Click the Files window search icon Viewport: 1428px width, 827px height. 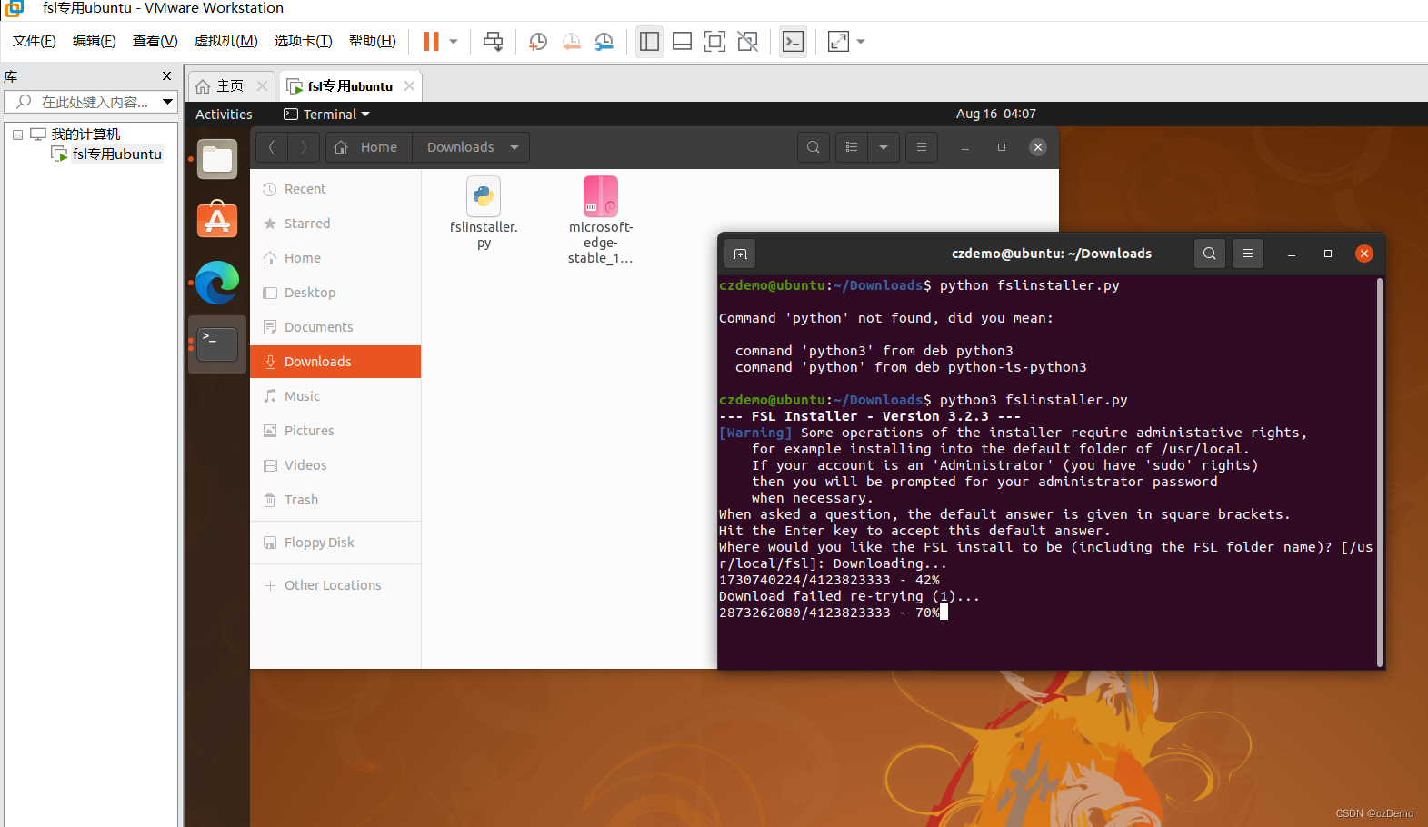pyautogui.click(x=814, y=147)
